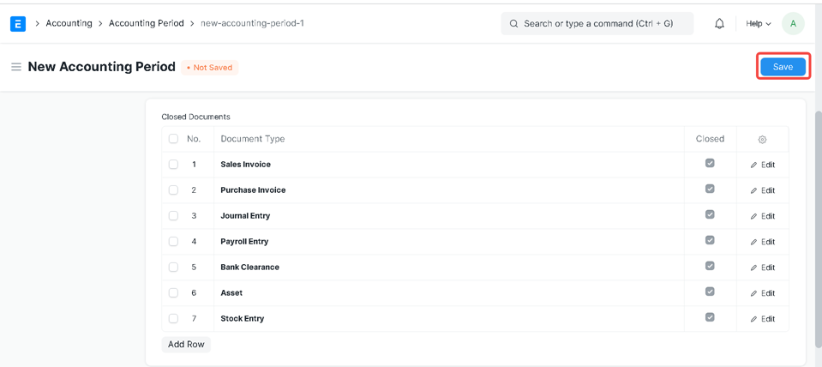Open table column settings gear icon
Screen dimensions: 822x367
click(x=762, y=139)
